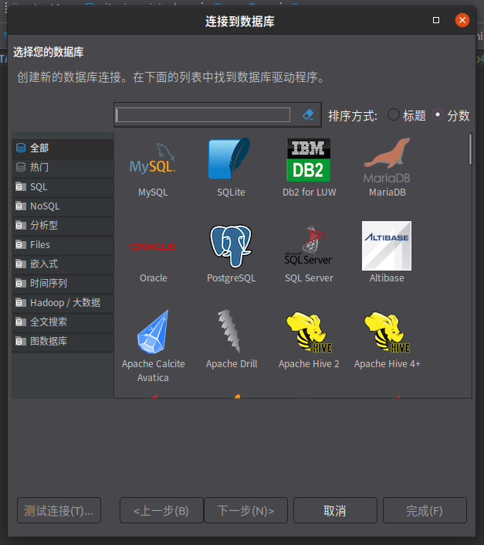The image size is (484, 545).
Task: Pick the IBM Db2 for LUW driver
Action: coord(309,167)
